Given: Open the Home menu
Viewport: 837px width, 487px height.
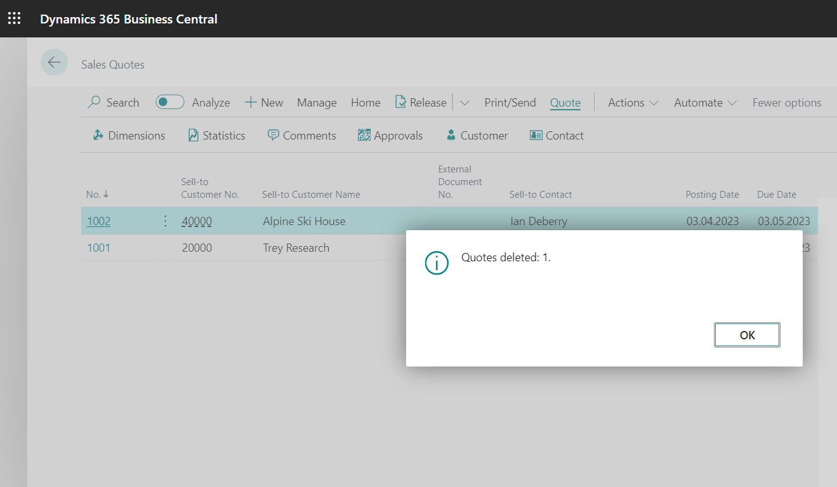Looking at the screenshot, I should point(366,103).
